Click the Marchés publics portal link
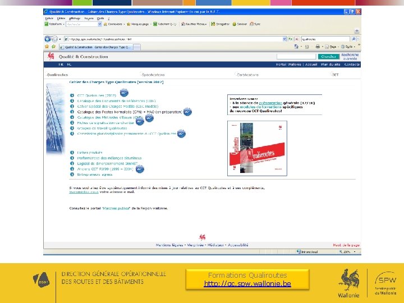The image size is (404, 303). coord(116,208)
